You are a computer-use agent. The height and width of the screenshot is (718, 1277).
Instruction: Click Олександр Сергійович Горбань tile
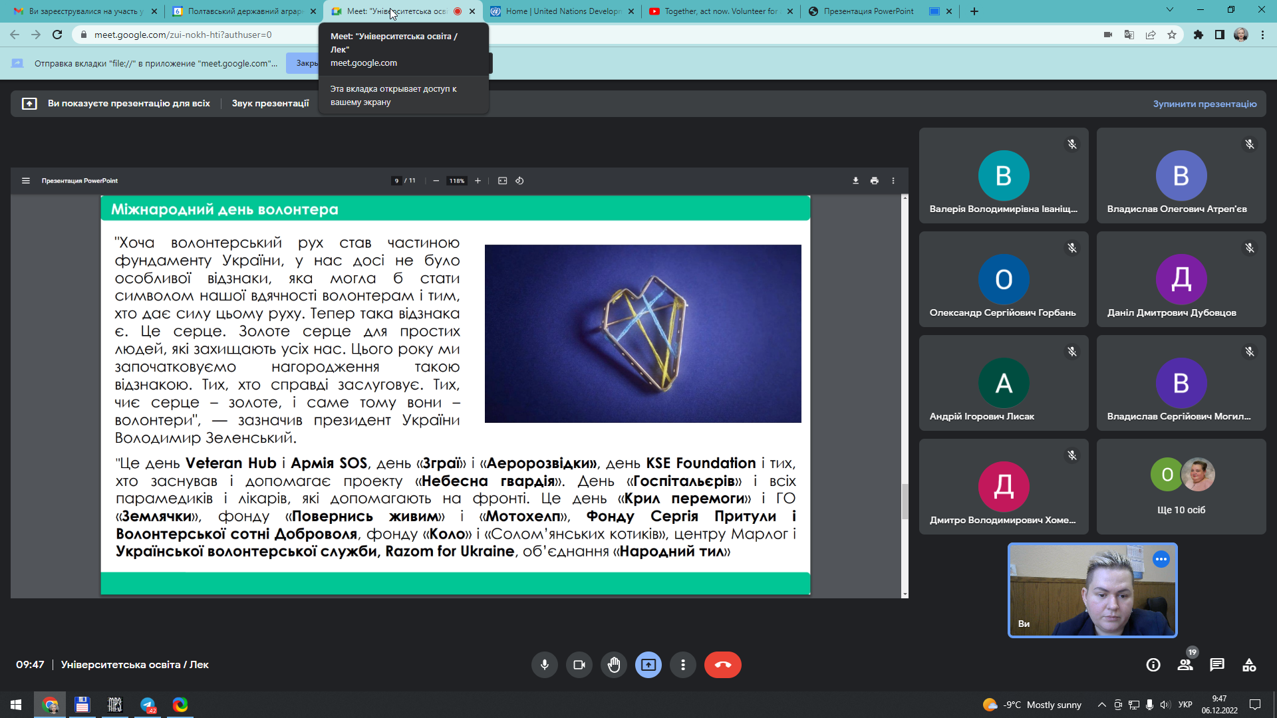pos(1004,279)
